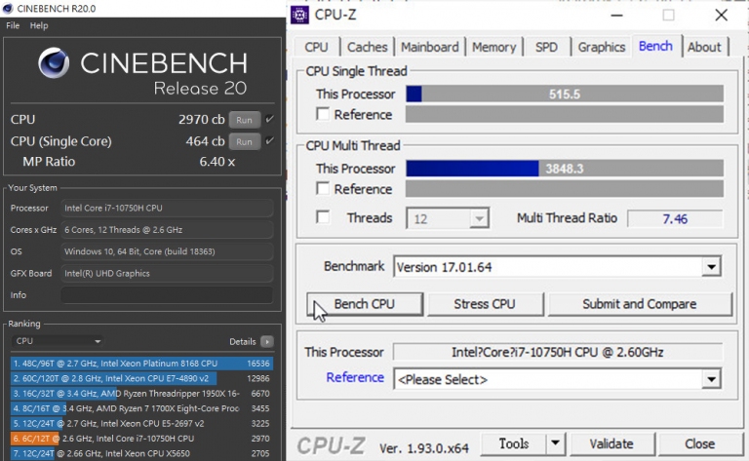Click the Cinebench sphere logo
749x461 pixels.
[54, 63]
